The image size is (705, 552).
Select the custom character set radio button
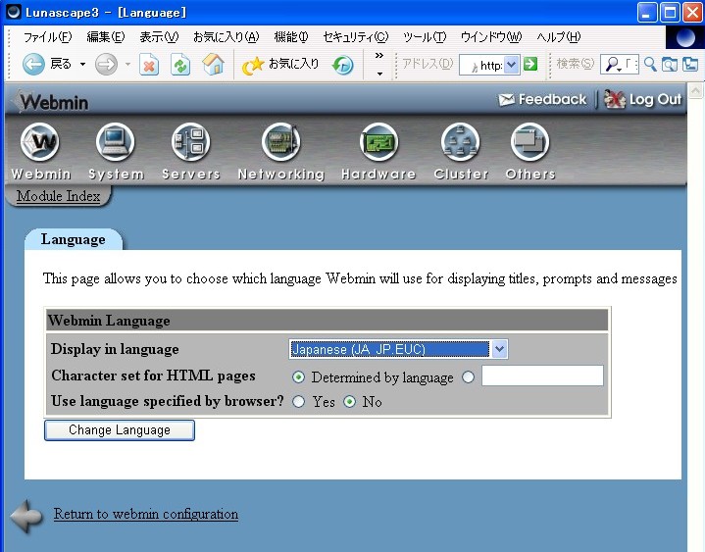click(x=468, y=377)
